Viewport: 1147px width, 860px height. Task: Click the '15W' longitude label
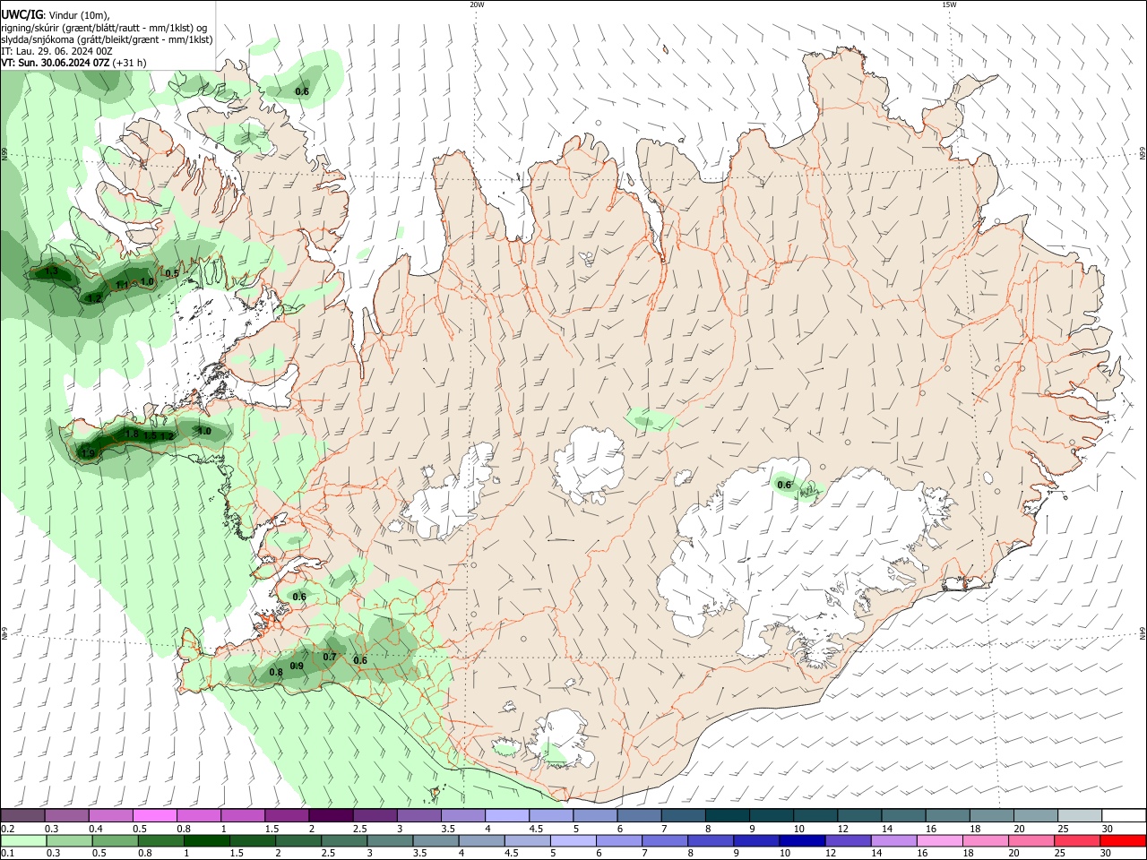(x=948, y=4)
